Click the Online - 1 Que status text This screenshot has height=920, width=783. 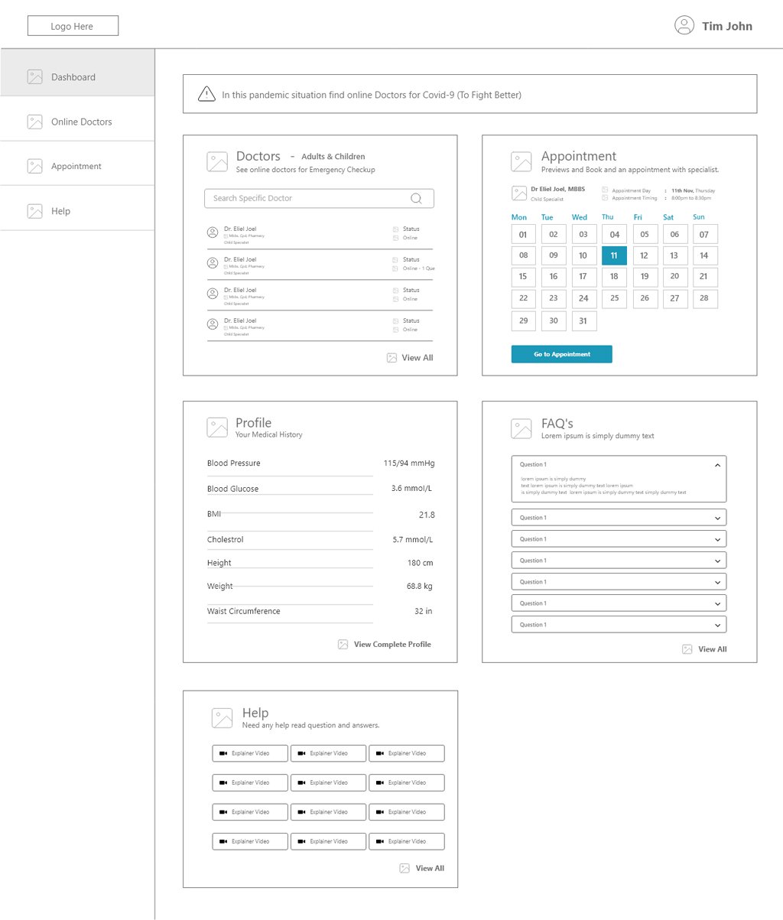click(419, 268)
